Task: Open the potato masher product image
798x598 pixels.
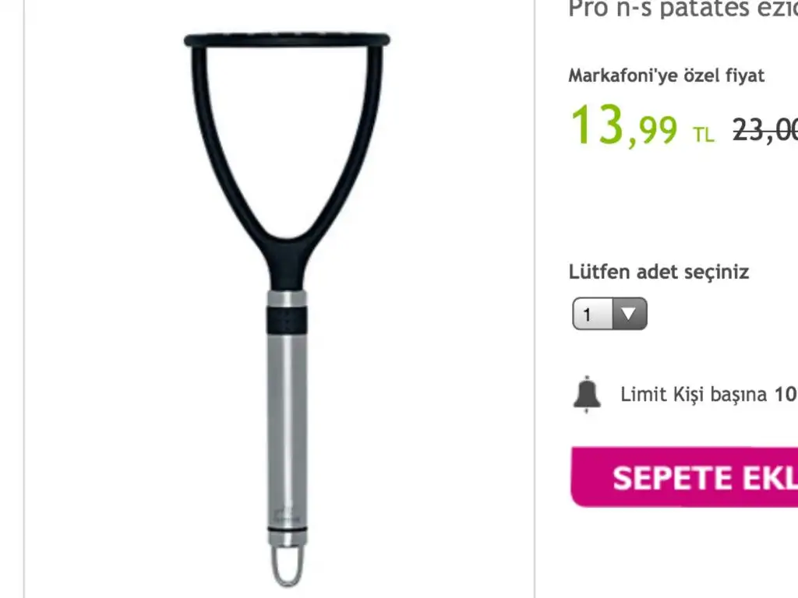Action: coord(287,310)
